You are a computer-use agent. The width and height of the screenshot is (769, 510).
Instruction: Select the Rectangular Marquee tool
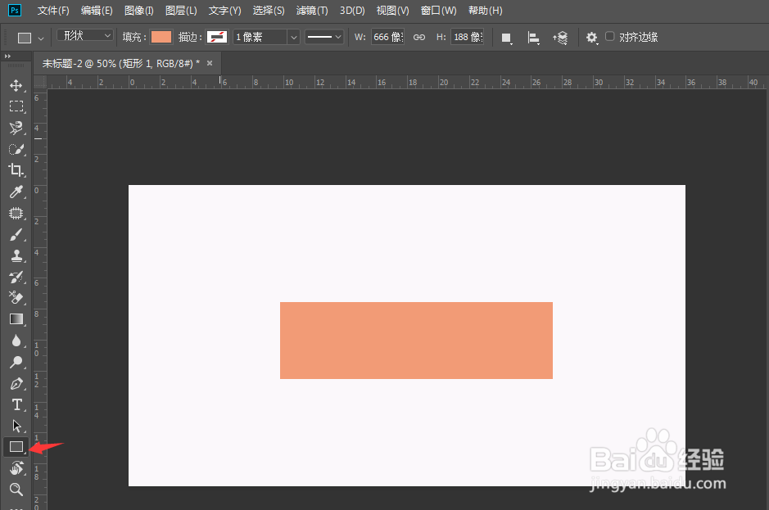tap(16, 106)
